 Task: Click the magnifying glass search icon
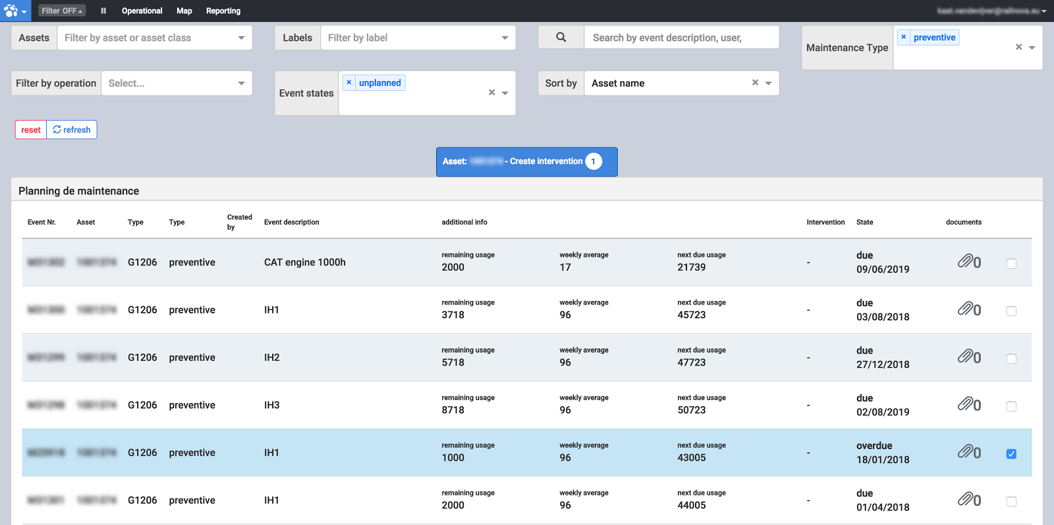561,38
